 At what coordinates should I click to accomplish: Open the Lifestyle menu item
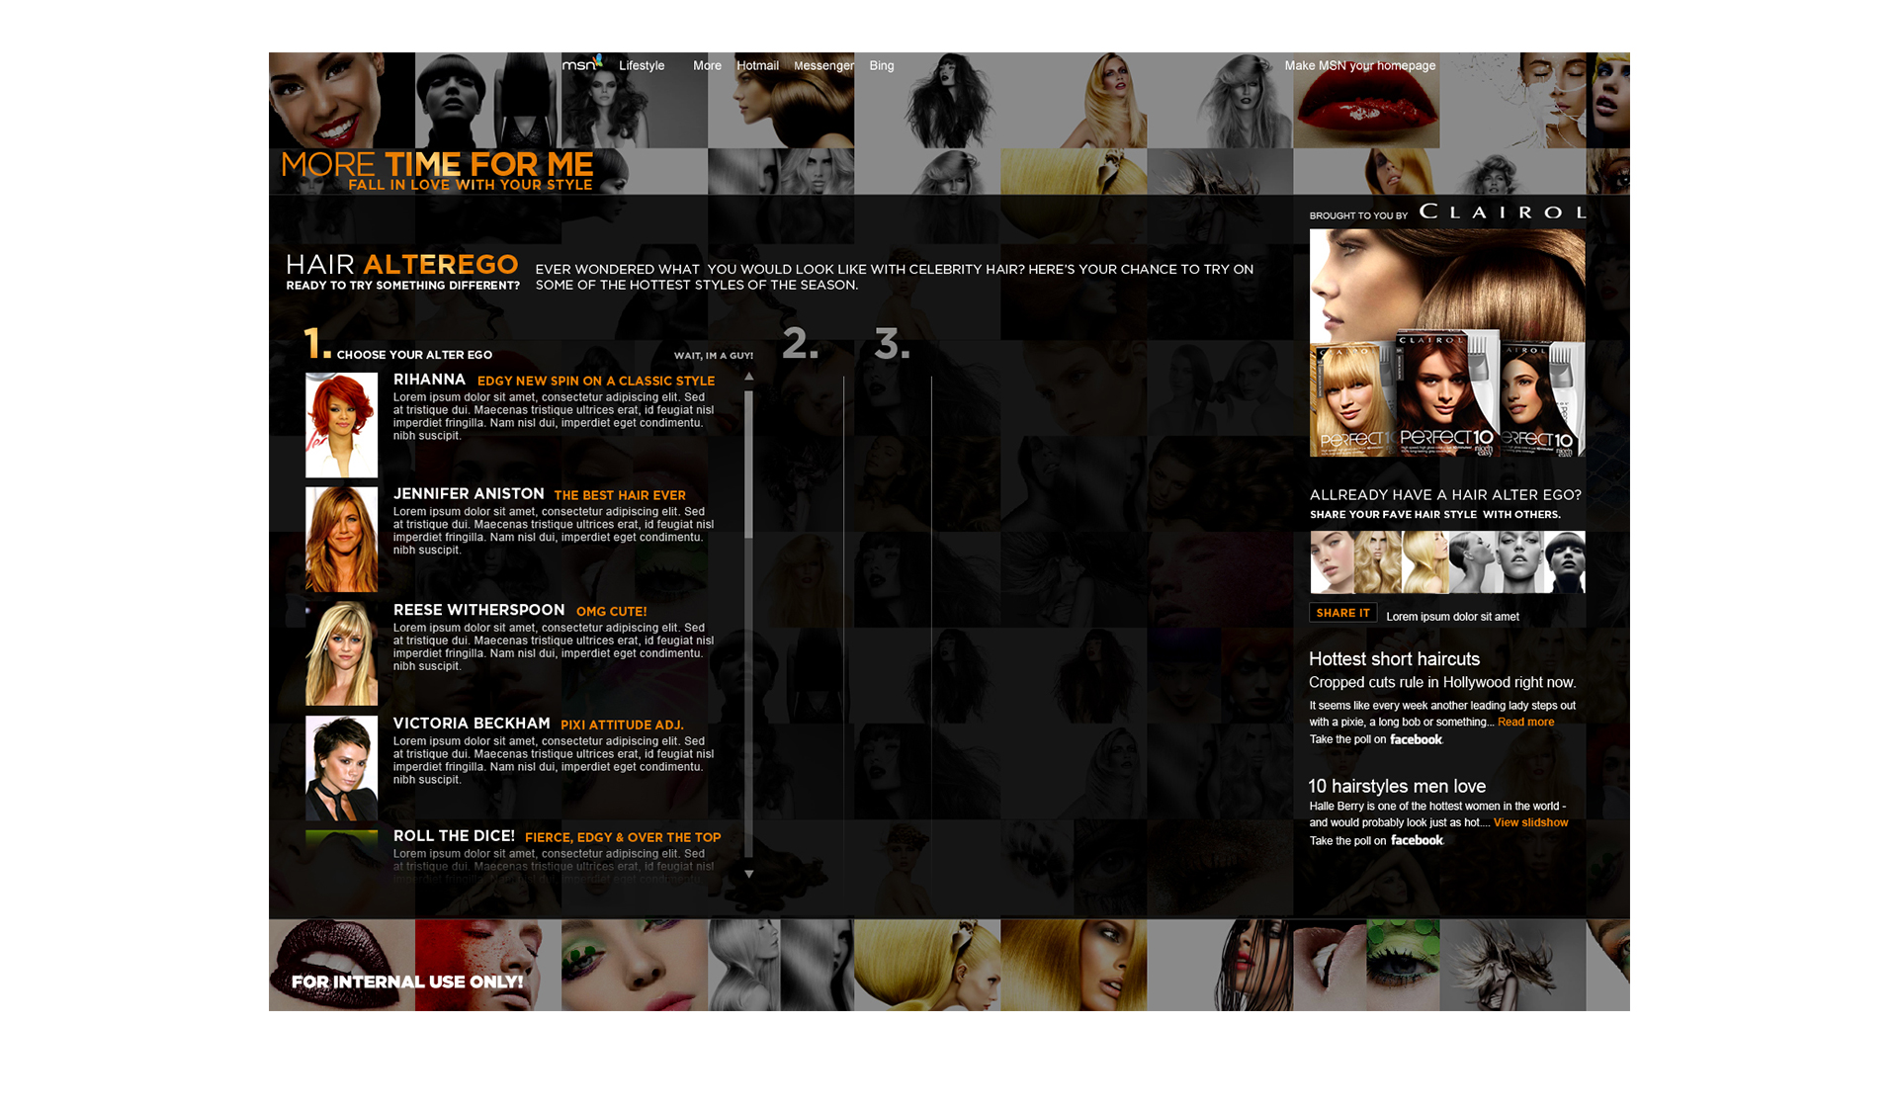coord(642,66)
